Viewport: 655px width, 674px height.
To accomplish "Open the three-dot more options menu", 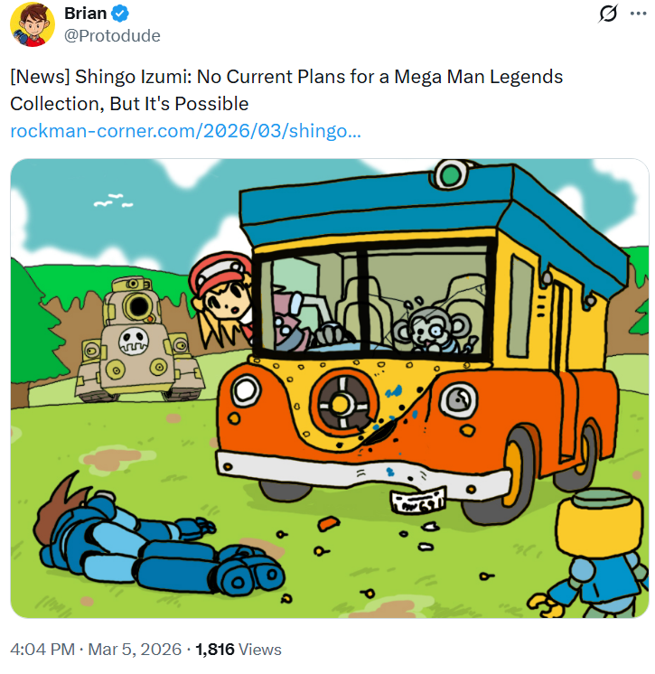I will pyautogui.click(x=638, y=14).
